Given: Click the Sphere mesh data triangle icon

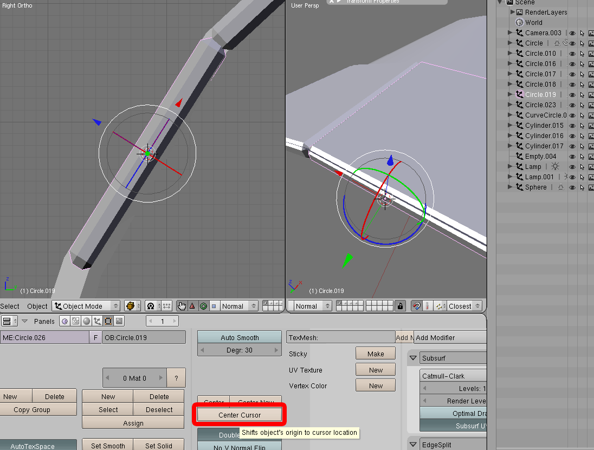Looking at the screenshot, I should [560, 187].
